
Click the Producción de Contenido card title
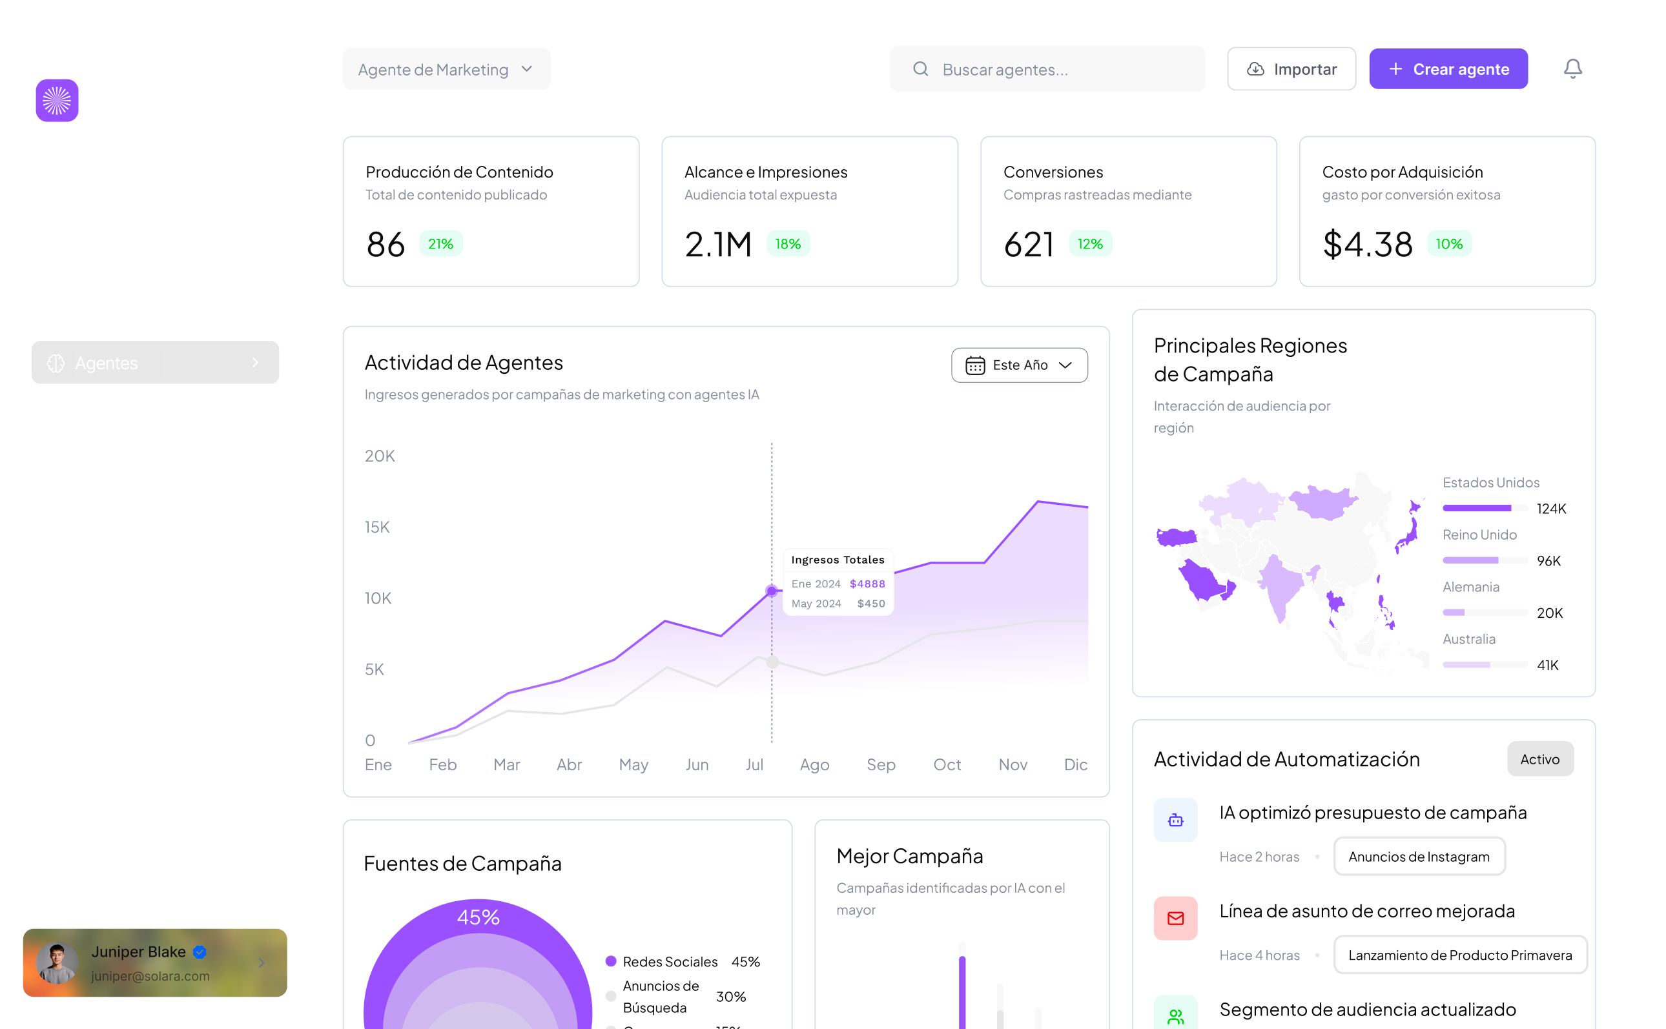click(x=459, y=172)
